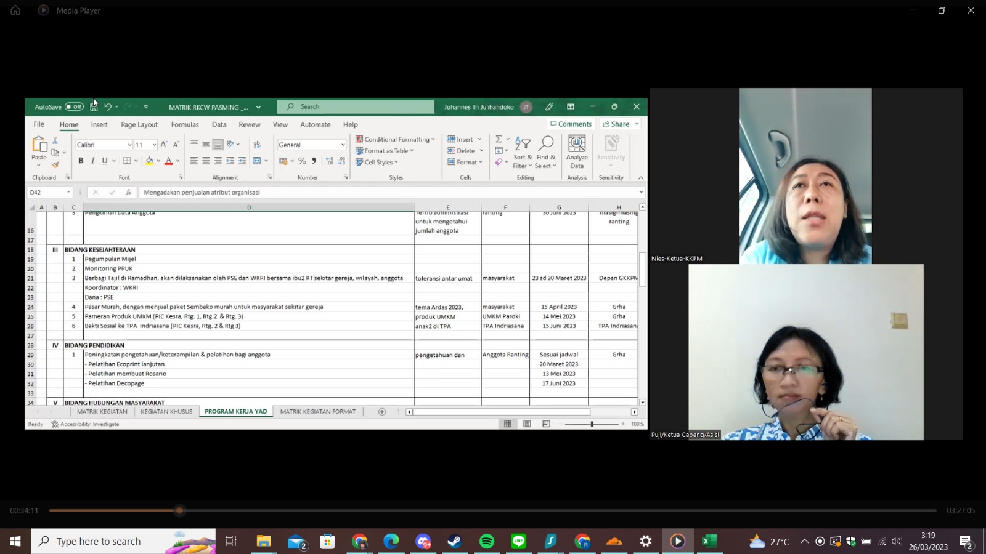The image size is (986, 554).
Task: Open the Formulas ribbon tab
Action: coord(185,124)
